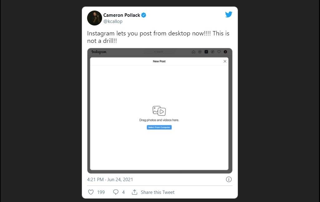Click the New Post icon in Instagram toolbar
The height and width of the screenshot is (202, 320).
coord(206,52)
